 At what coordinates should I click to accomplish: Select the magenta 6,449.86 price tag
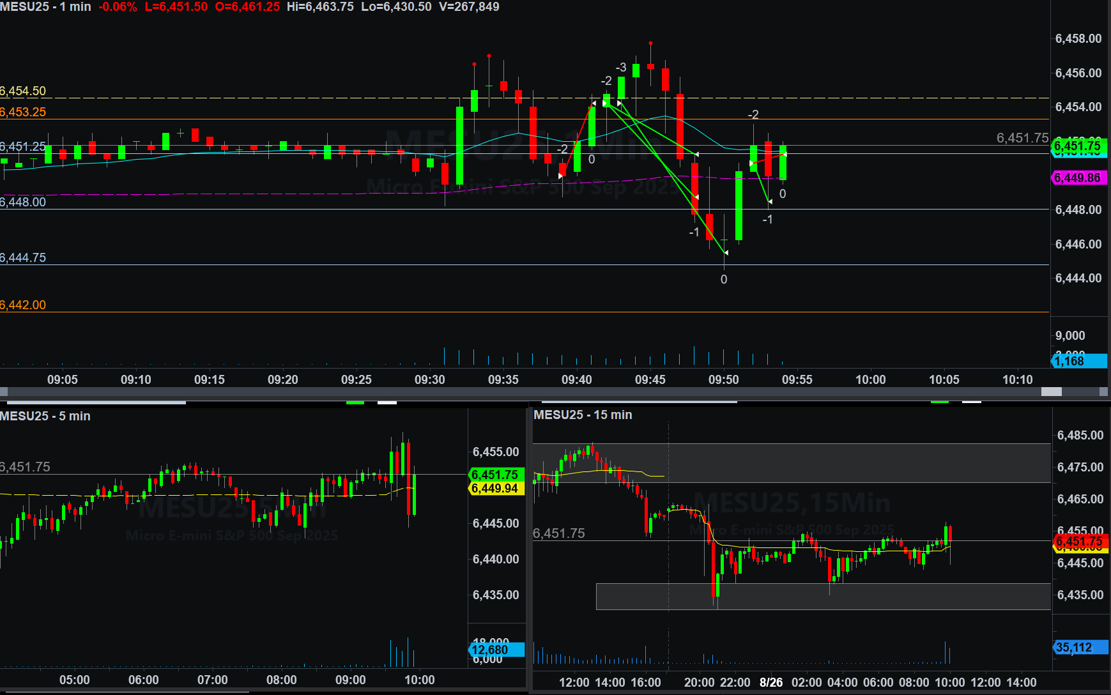coord(1078,178)
